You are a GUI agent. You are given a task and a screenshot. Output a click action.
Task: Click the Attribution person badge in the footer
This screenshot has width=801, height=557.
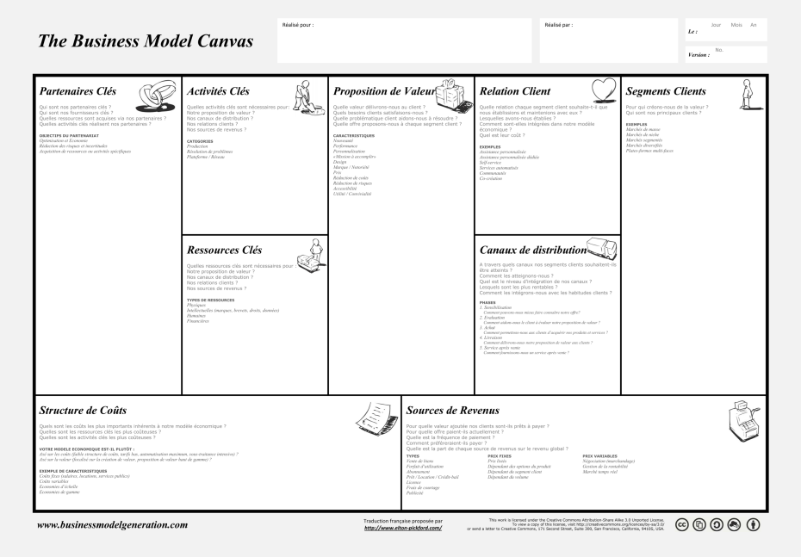point(753,524)
